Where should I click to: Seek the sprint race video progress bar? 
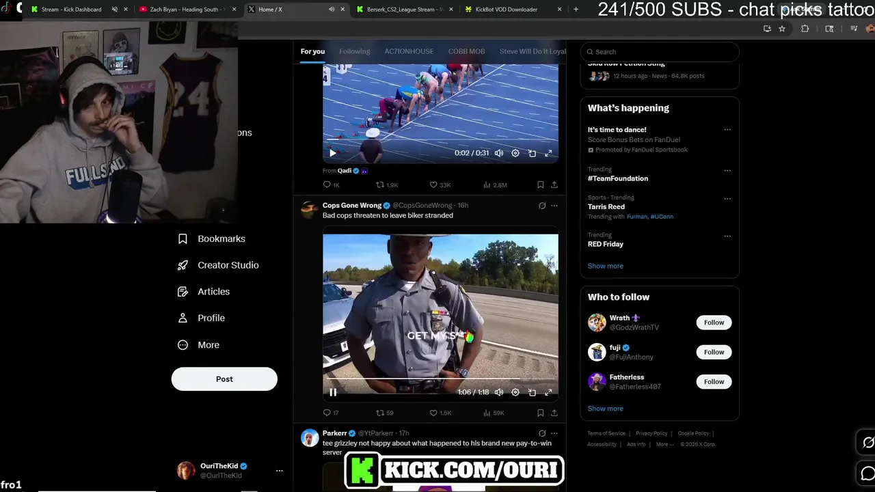[x=440, y=139]
